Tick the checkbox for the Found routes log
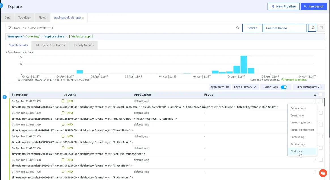The height and width of the screenshot is (180, 330). (x=321, y=113)
